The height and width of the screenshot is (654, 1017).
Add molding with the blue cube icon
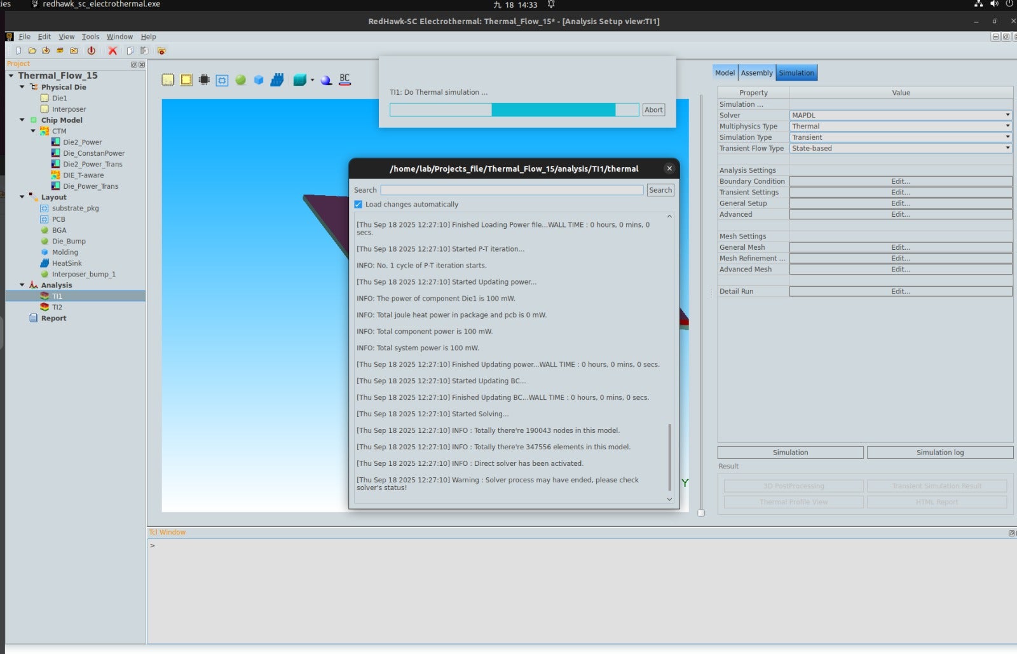click(x=259, y=80)
